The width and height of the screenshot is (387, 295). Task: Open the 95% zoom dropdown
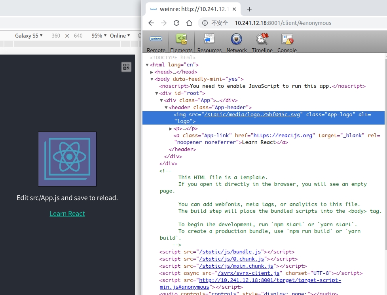[99, 36]
